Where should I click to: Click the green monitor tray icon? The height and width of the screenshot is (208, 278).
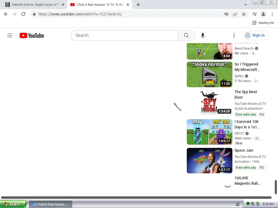(248, 204)
